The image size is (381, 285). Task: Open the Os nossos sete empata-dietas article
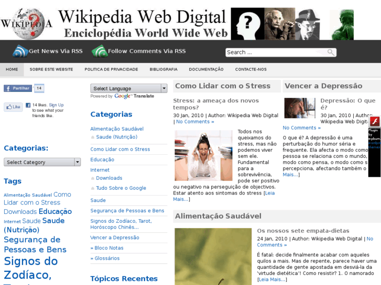[x=303, y=231]
